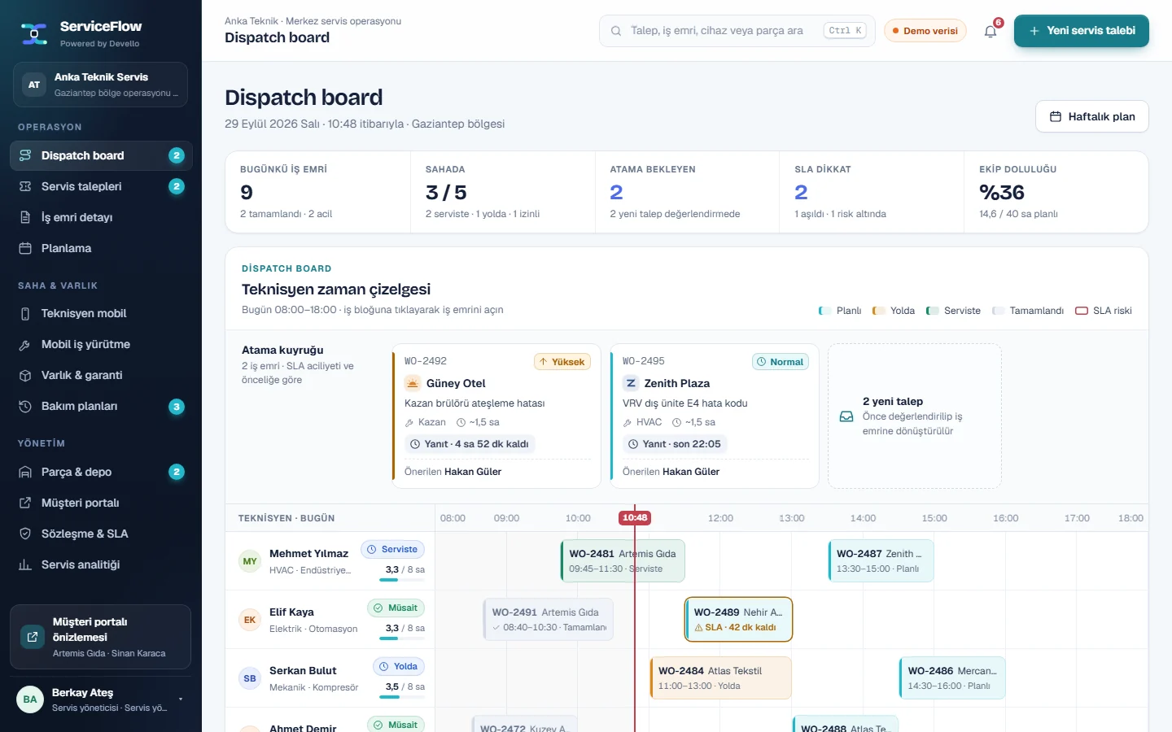Click the Yanıt · 4 sa 52 dk kaldı chip
This screenshot has height=732, width=1172.
click(470, 444)
